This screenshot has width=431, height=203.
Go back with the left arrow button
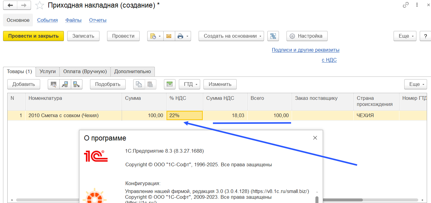10,5
